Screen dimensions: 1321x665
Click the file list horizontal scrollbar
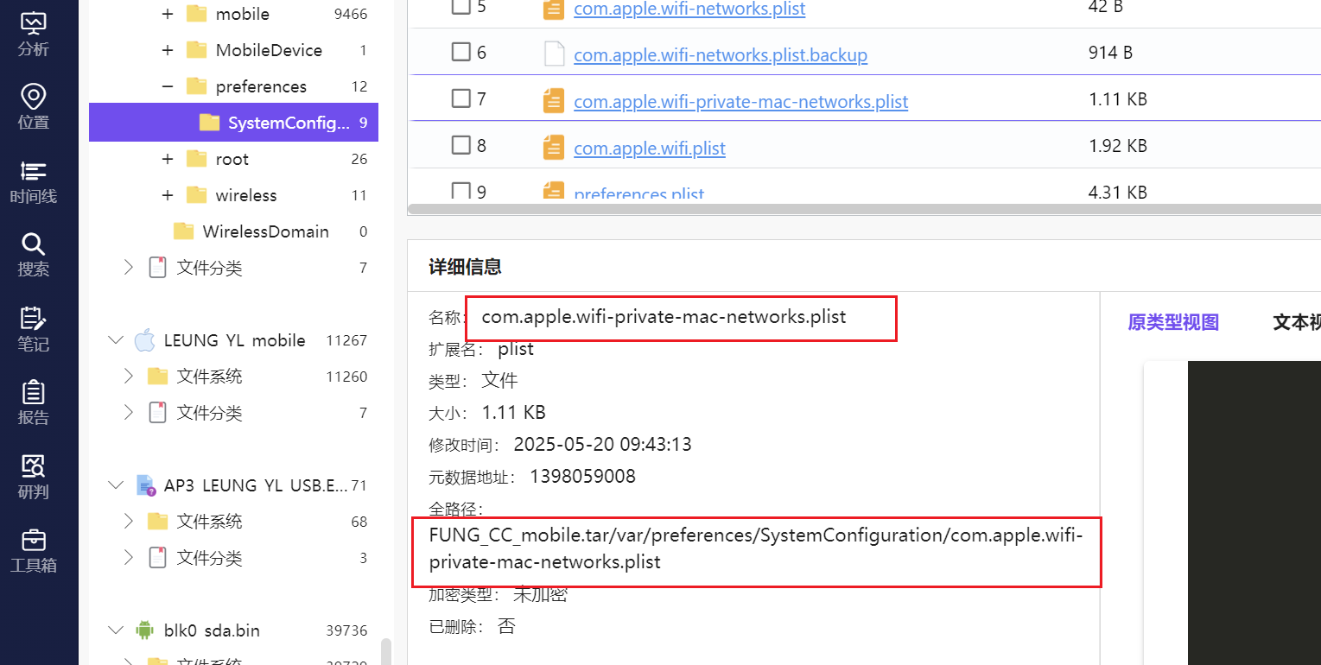864,209
